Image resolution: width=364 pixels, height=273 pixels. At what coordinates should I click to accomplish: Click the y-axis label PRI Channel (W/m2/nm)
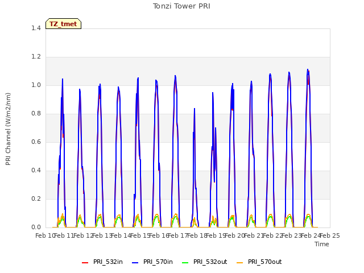[8, 129]
